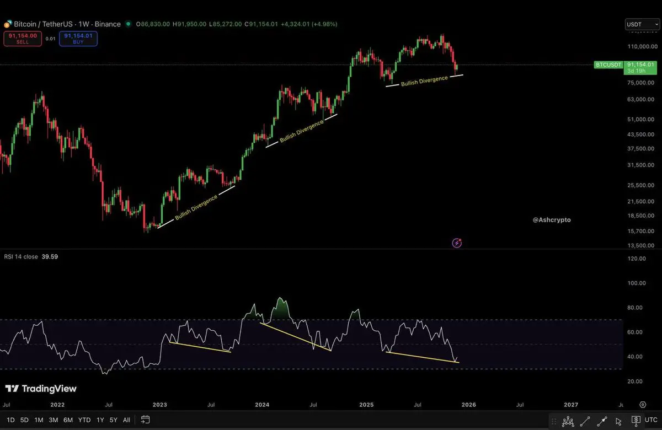662x430 pixels.
Task: Click the 2023 Bullish Divergence label
Action: click(x=196, y=207)
